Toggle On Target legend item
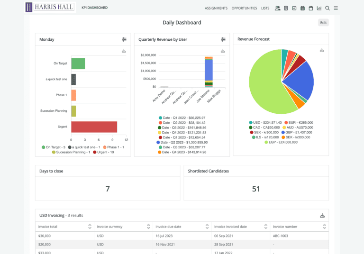 54,147
